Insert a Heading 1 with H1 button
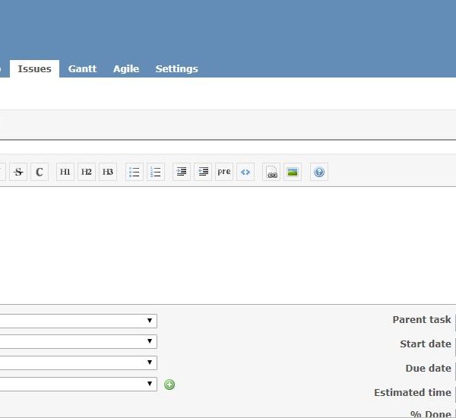 [65, 173]
